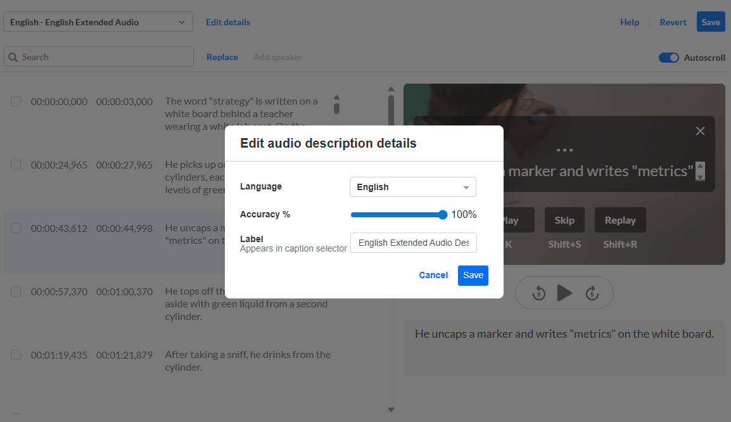Click the Skip button

[x=564, y=220]
